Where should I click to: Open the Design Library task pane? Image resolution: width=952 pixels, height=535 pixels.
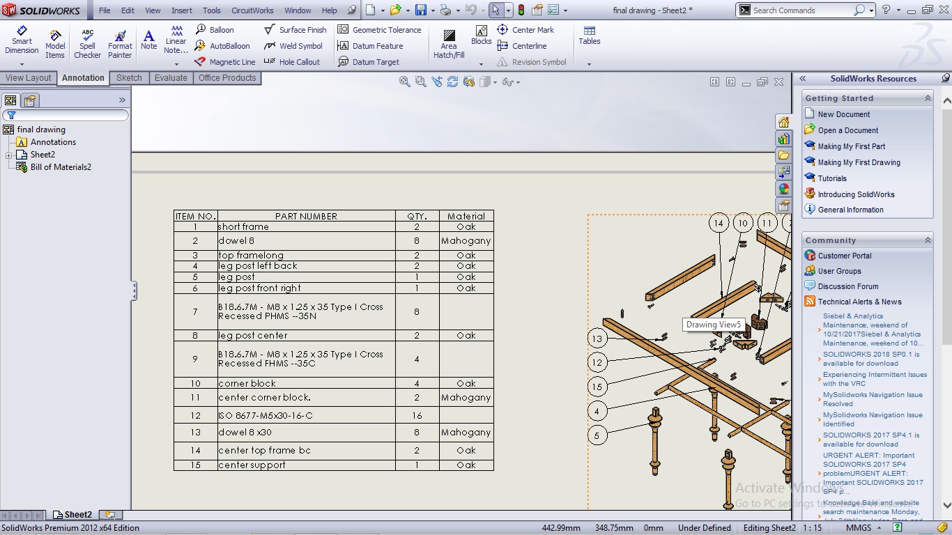pyautogui.click(x=784, y=139)
